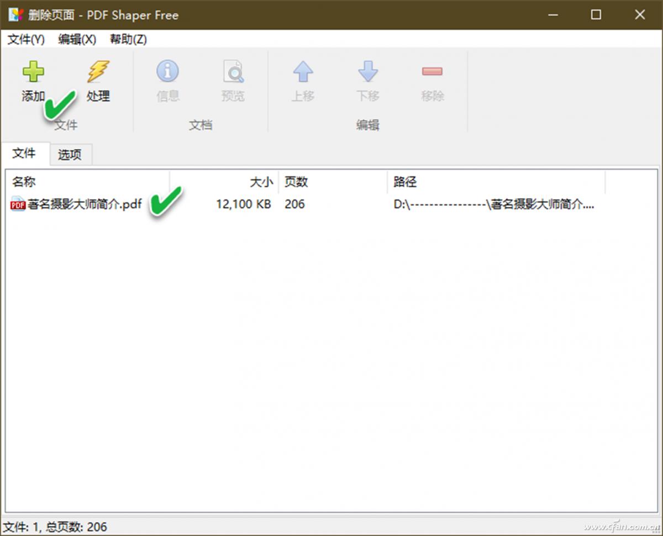
Task: Switch to the 文件 tab
Action: click(24, 153)
